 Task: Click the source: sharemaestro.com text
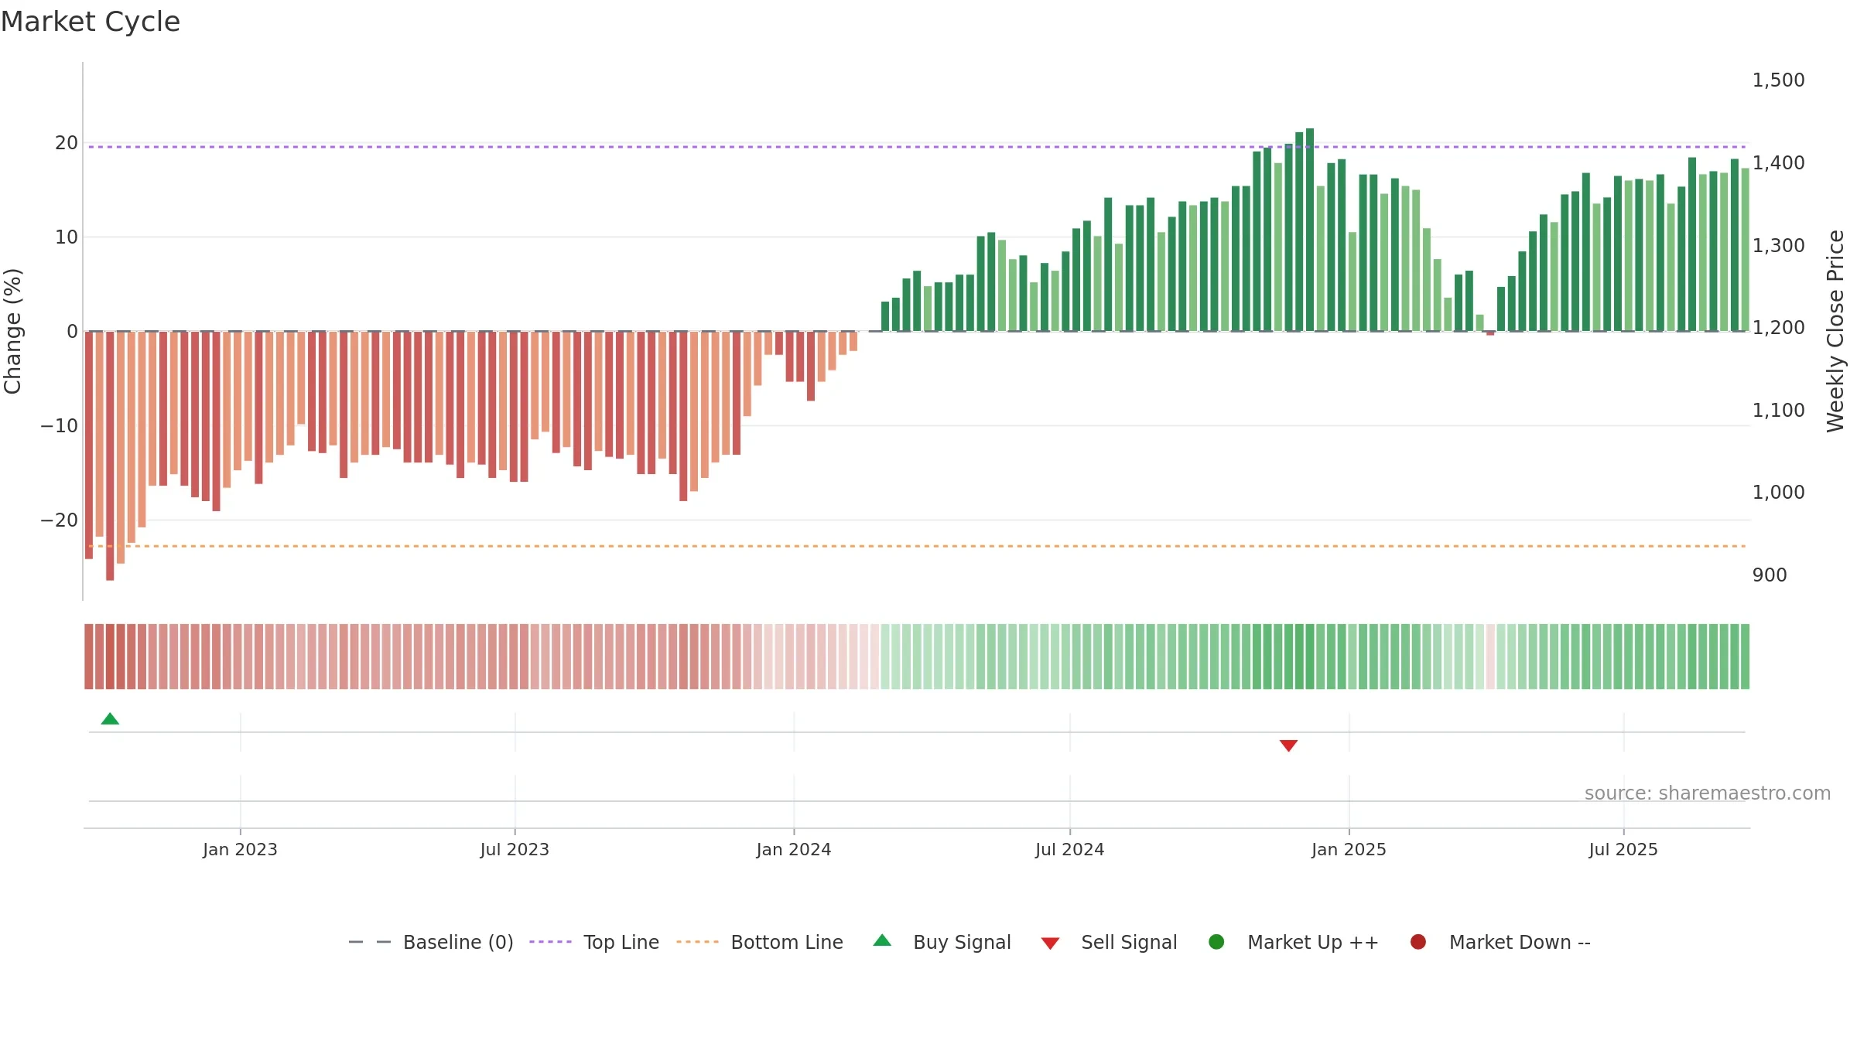point(1708,793)
